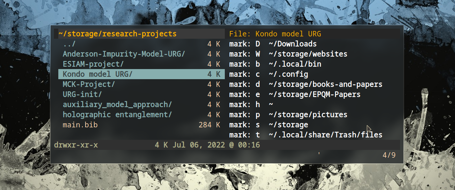The height and width of the screenshot is (190, 455).
Task: Click the 4/9 file position indicator
Action: point(389,155)
